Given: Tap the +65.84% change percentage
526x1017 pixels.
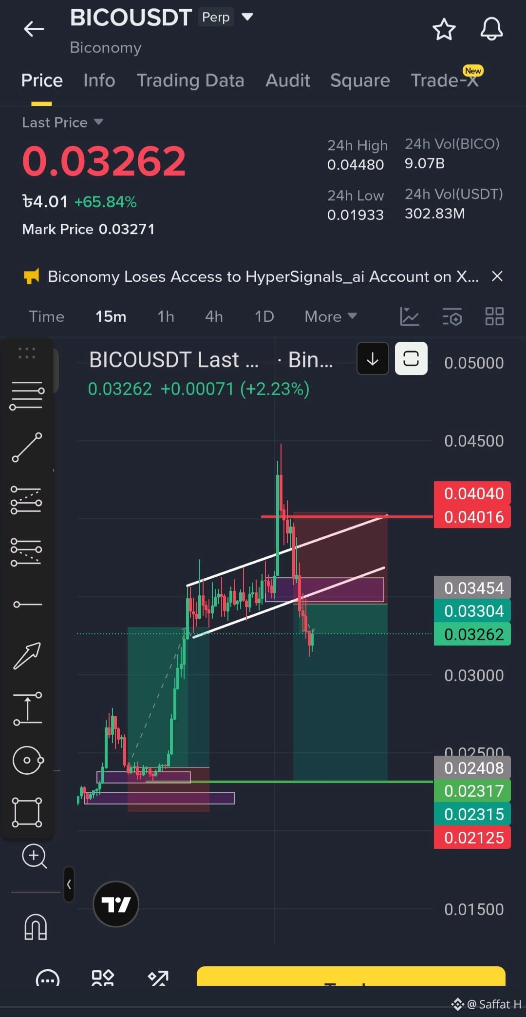Looking at the screenshot, I should (106, 202).
